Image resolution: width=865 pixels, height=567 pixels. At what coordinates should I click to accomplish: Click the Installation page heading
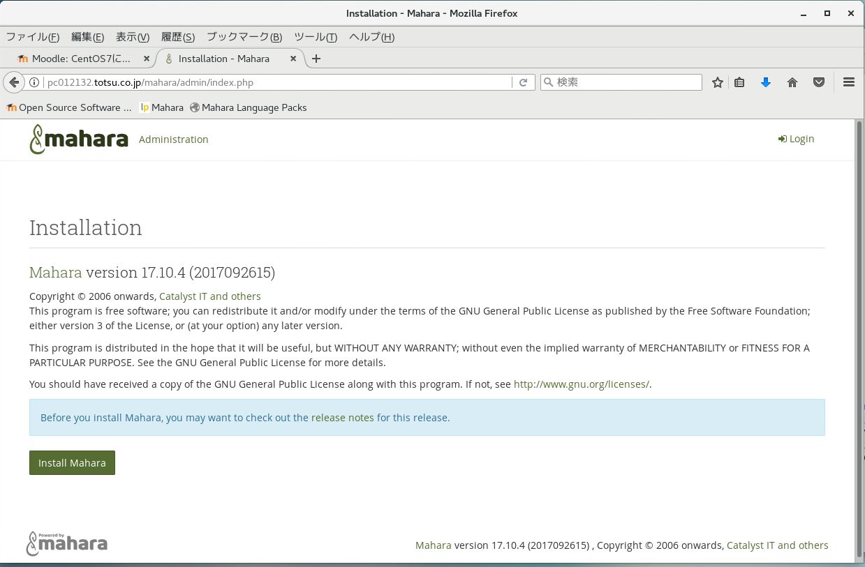(86, 227)
